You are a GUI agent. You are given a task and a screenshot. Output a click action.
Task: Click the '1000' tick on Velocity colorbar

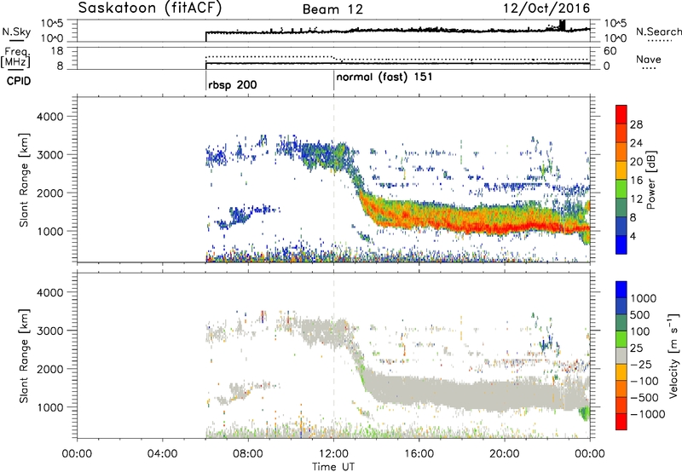pos(644,298)
